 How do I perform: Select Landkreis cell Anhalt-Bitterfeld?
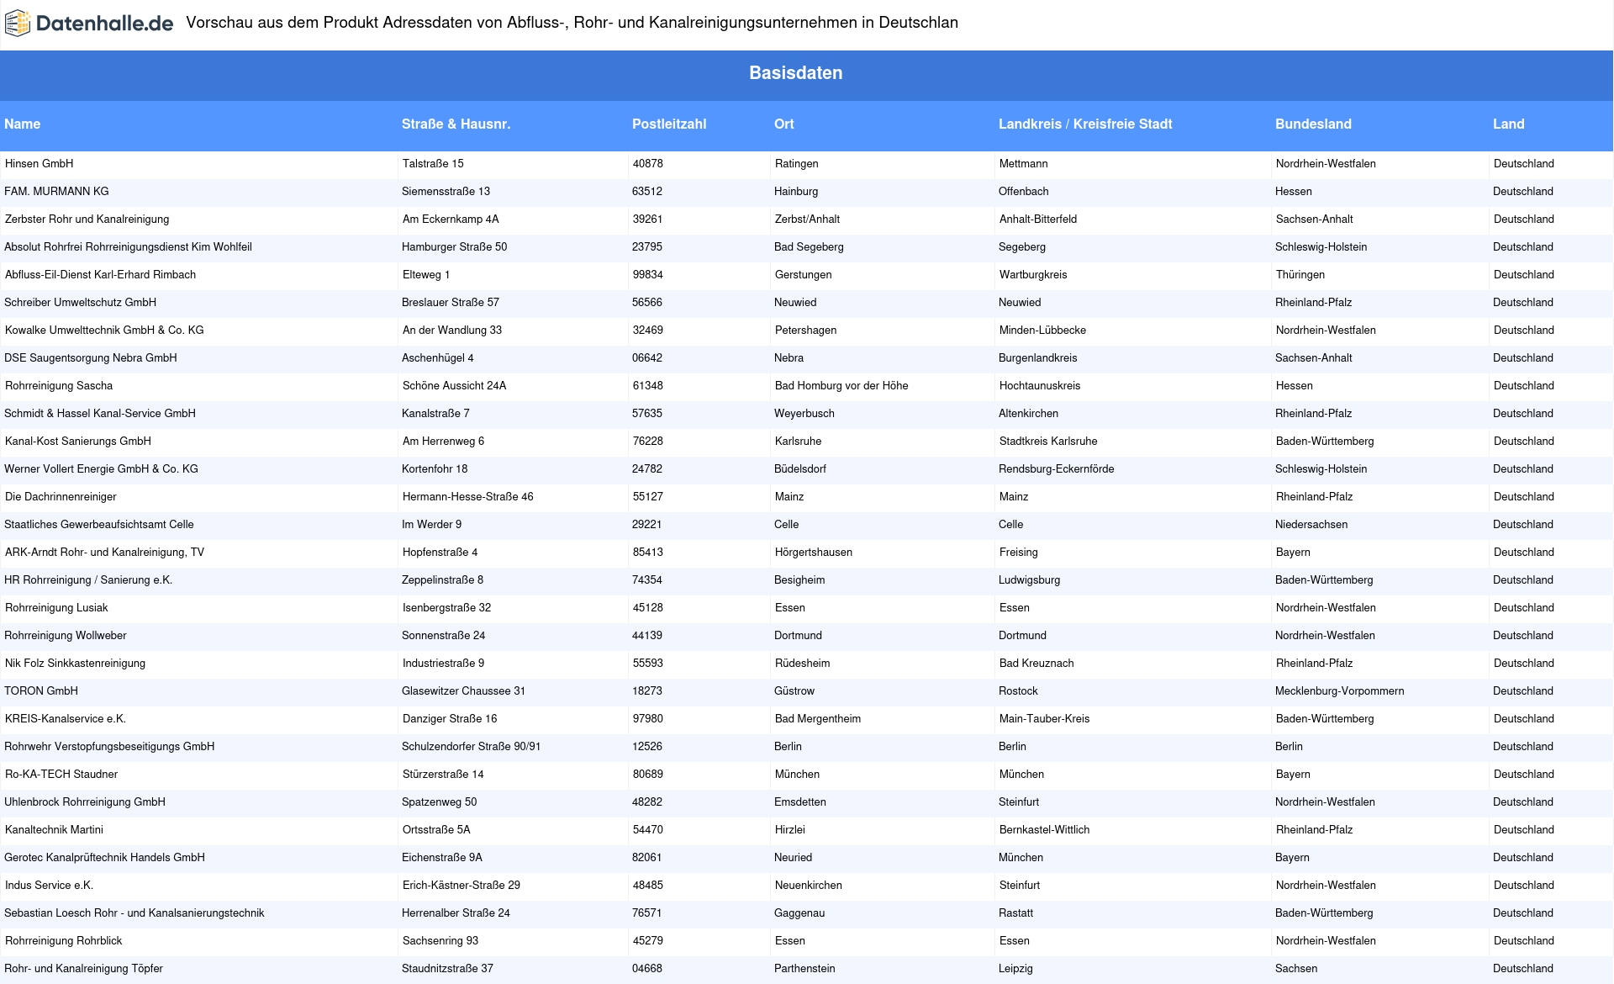(1038, 219)
